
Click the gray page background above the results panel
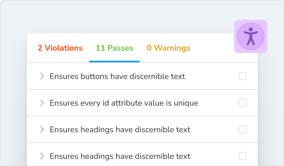128,16
